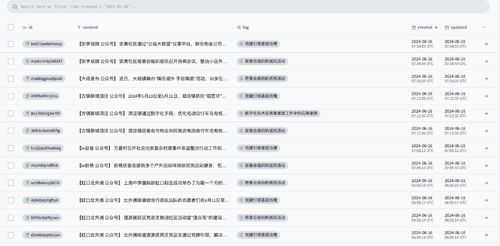Open record 4ijbk0yq30gfryn via arrow icon
500x246 pixels.
coord(486,200)
